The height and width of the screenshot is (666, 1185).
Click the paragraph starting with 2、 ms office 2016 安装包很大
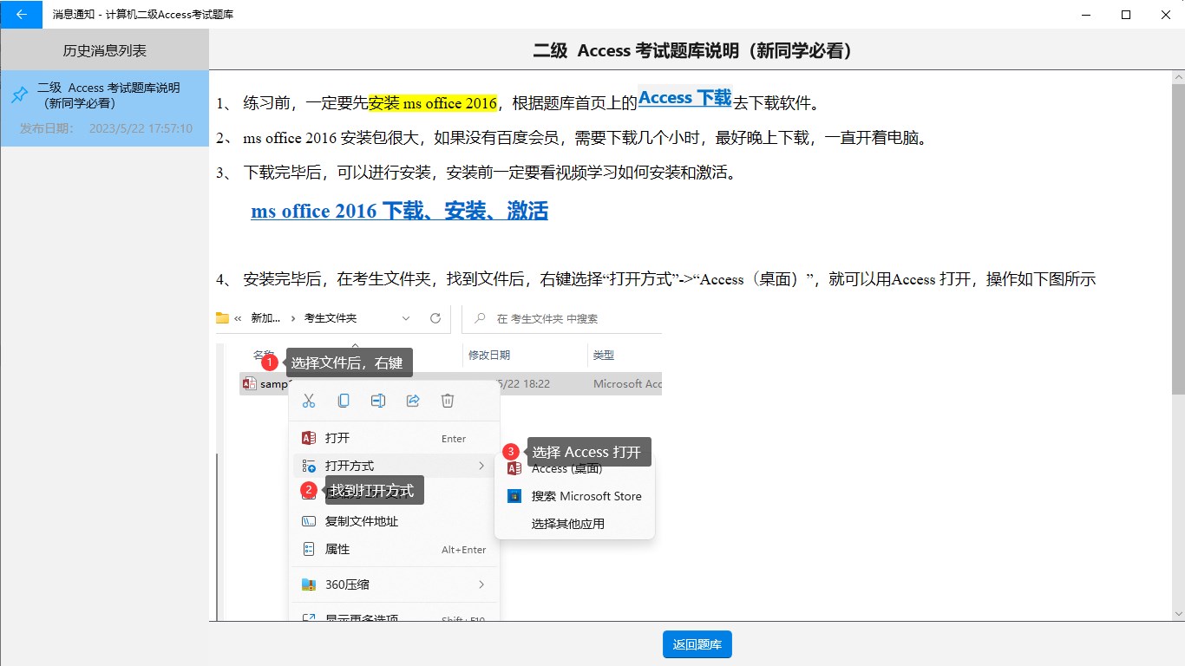pyautogui.click(x=572, y=138)
